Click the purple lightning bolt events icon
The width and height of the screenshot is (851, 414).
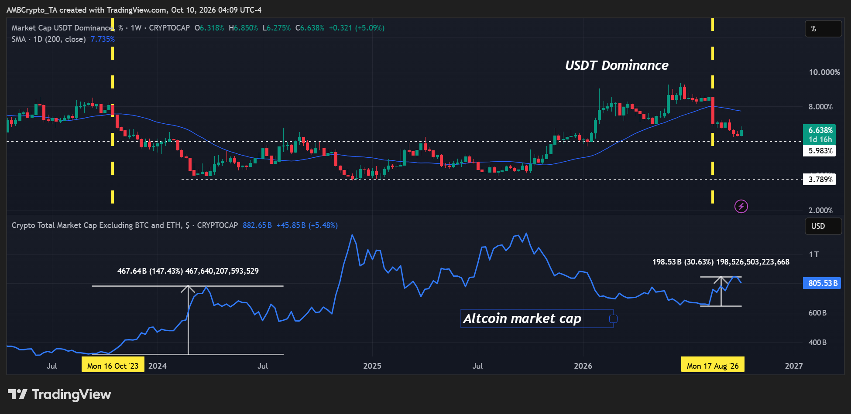tap(741, 206)
